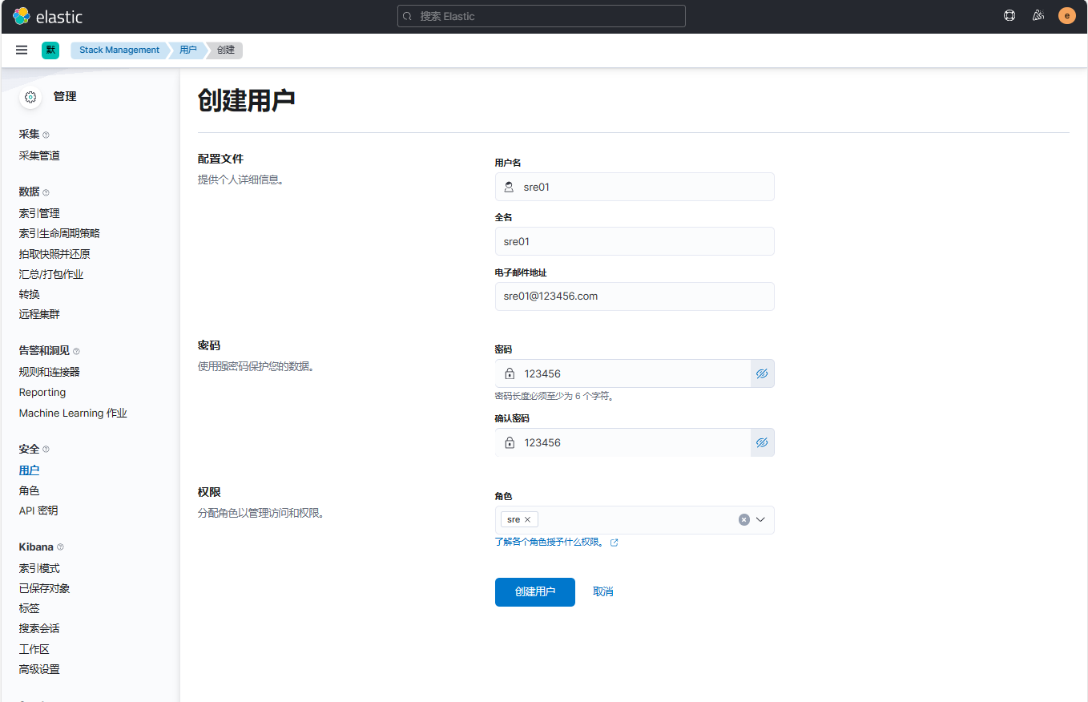Toggle confirm password visibility
This screenshot has width=1088, height=702.
tap(762, 442)
